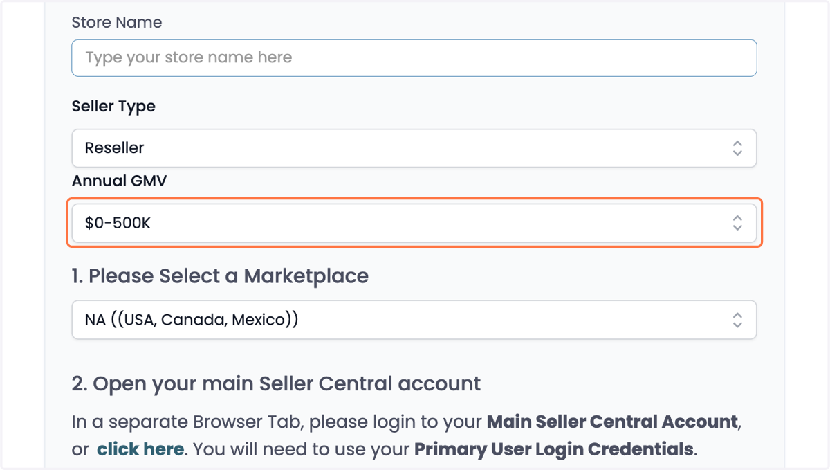The width and height of the screenshot is (830, 470).
Task: Select the "Please Select a Marketplace" heading
Action: 220,276
